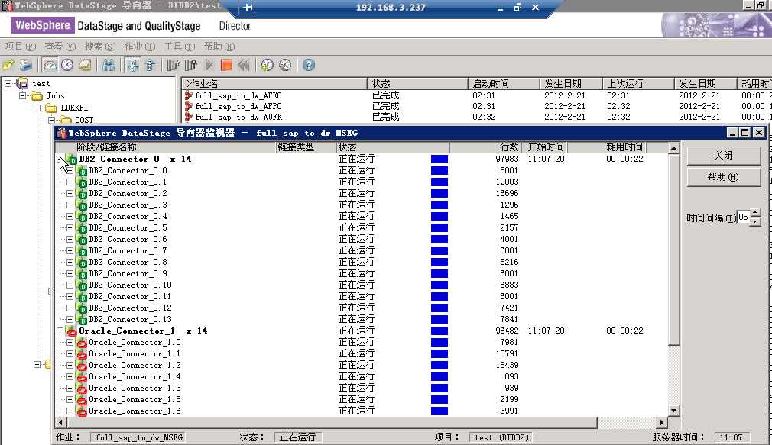Click the pin icon on remote connection bar

tap(248, 8)
